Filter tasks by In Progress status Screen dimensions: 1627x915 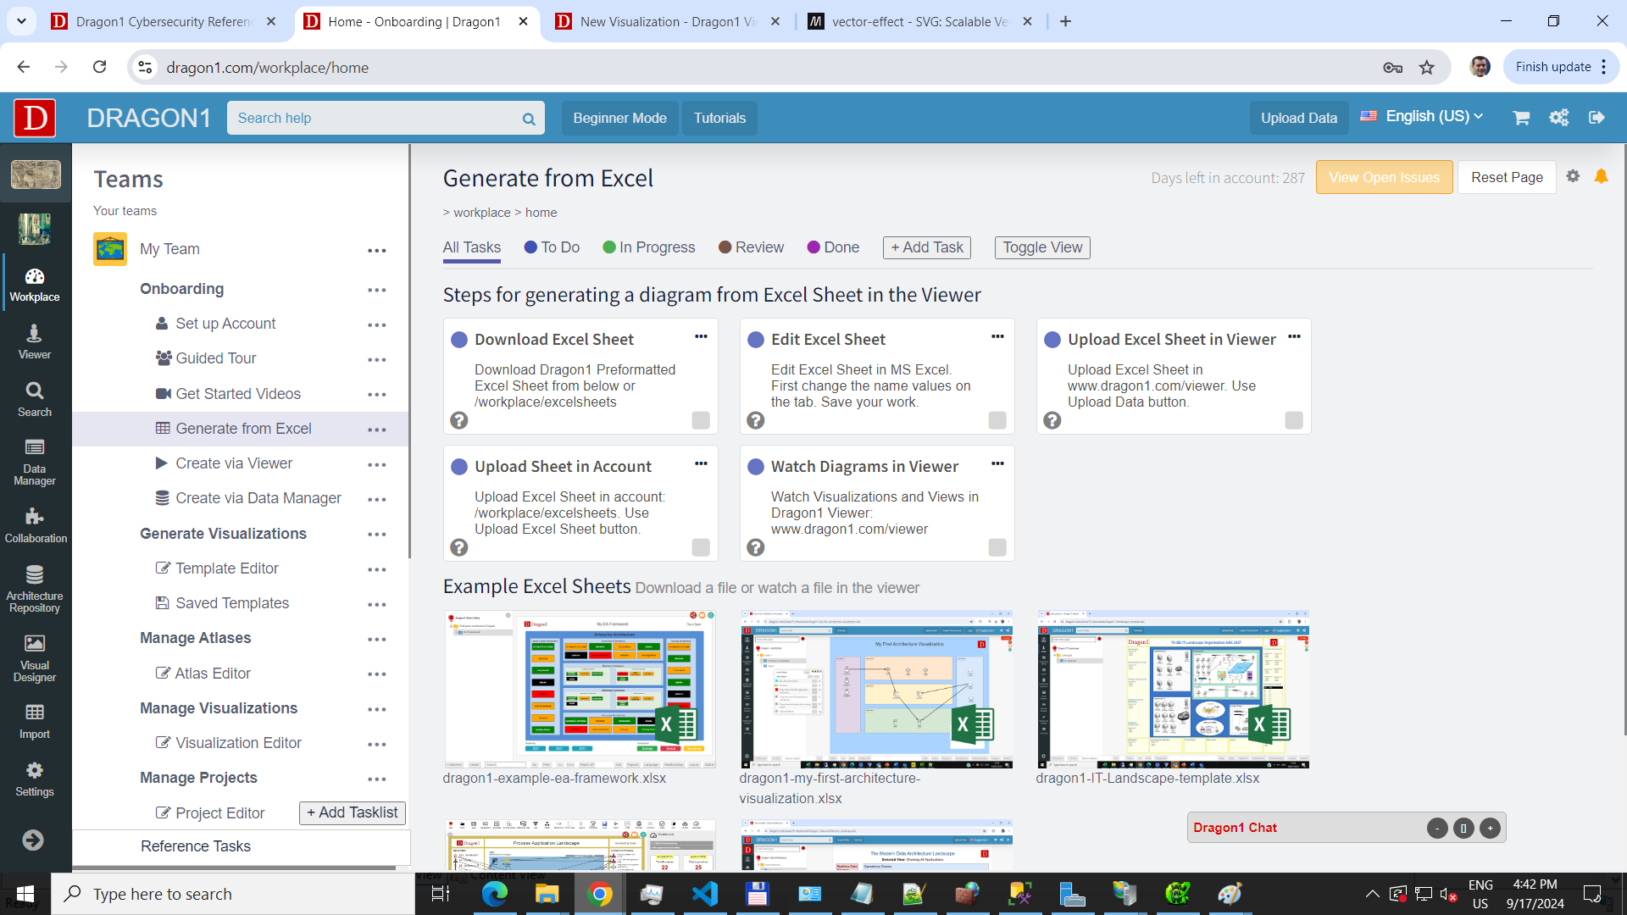[x=648, y=247]
